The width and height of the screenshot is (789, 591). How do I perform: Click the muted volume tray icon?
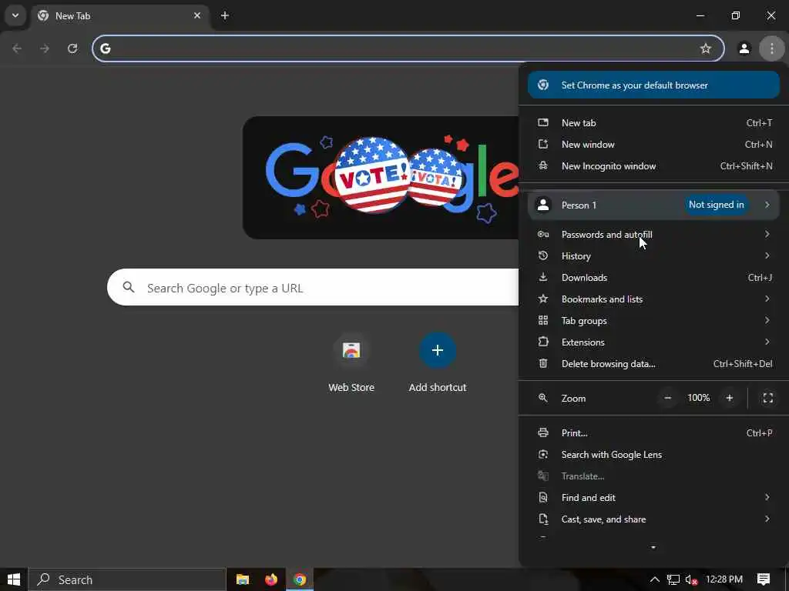691,579
